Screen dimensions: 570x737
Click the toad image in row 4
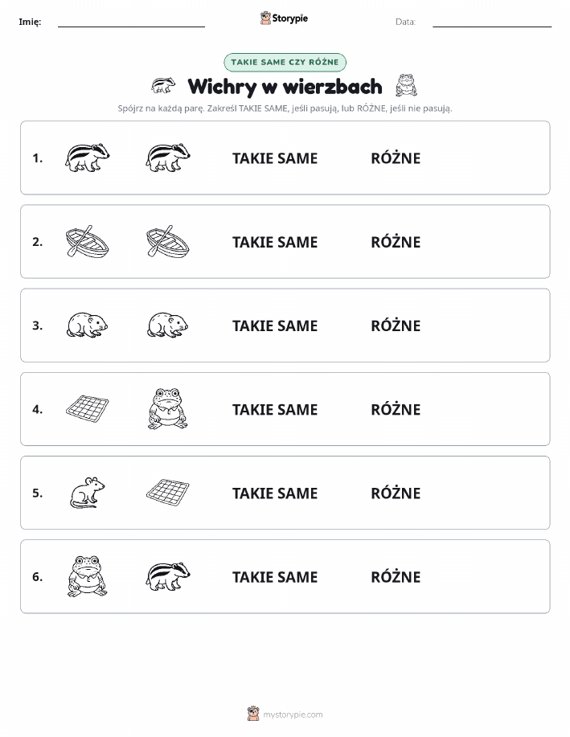[168, 408]
